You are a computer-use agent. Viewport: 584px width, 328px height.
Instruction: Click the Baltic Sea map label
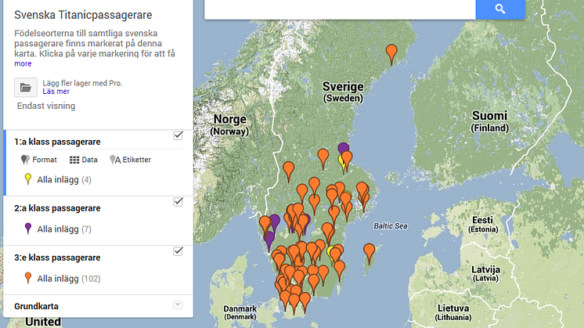391,226
